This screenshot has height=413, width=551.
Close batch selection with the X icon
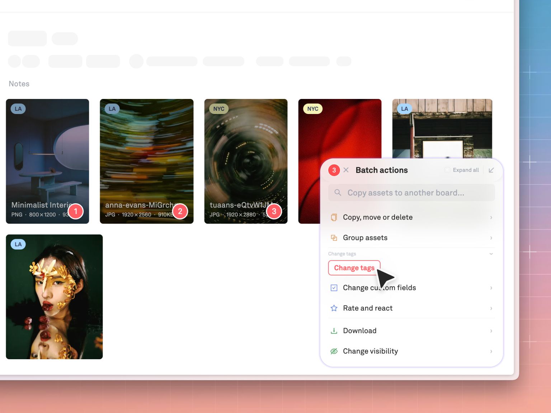(346, 170)
